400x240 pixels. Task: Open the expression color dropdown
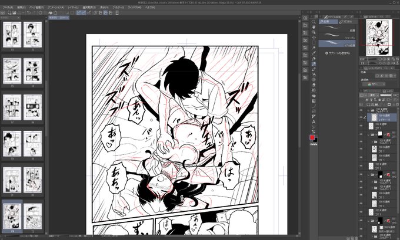[x=374, y=84]
